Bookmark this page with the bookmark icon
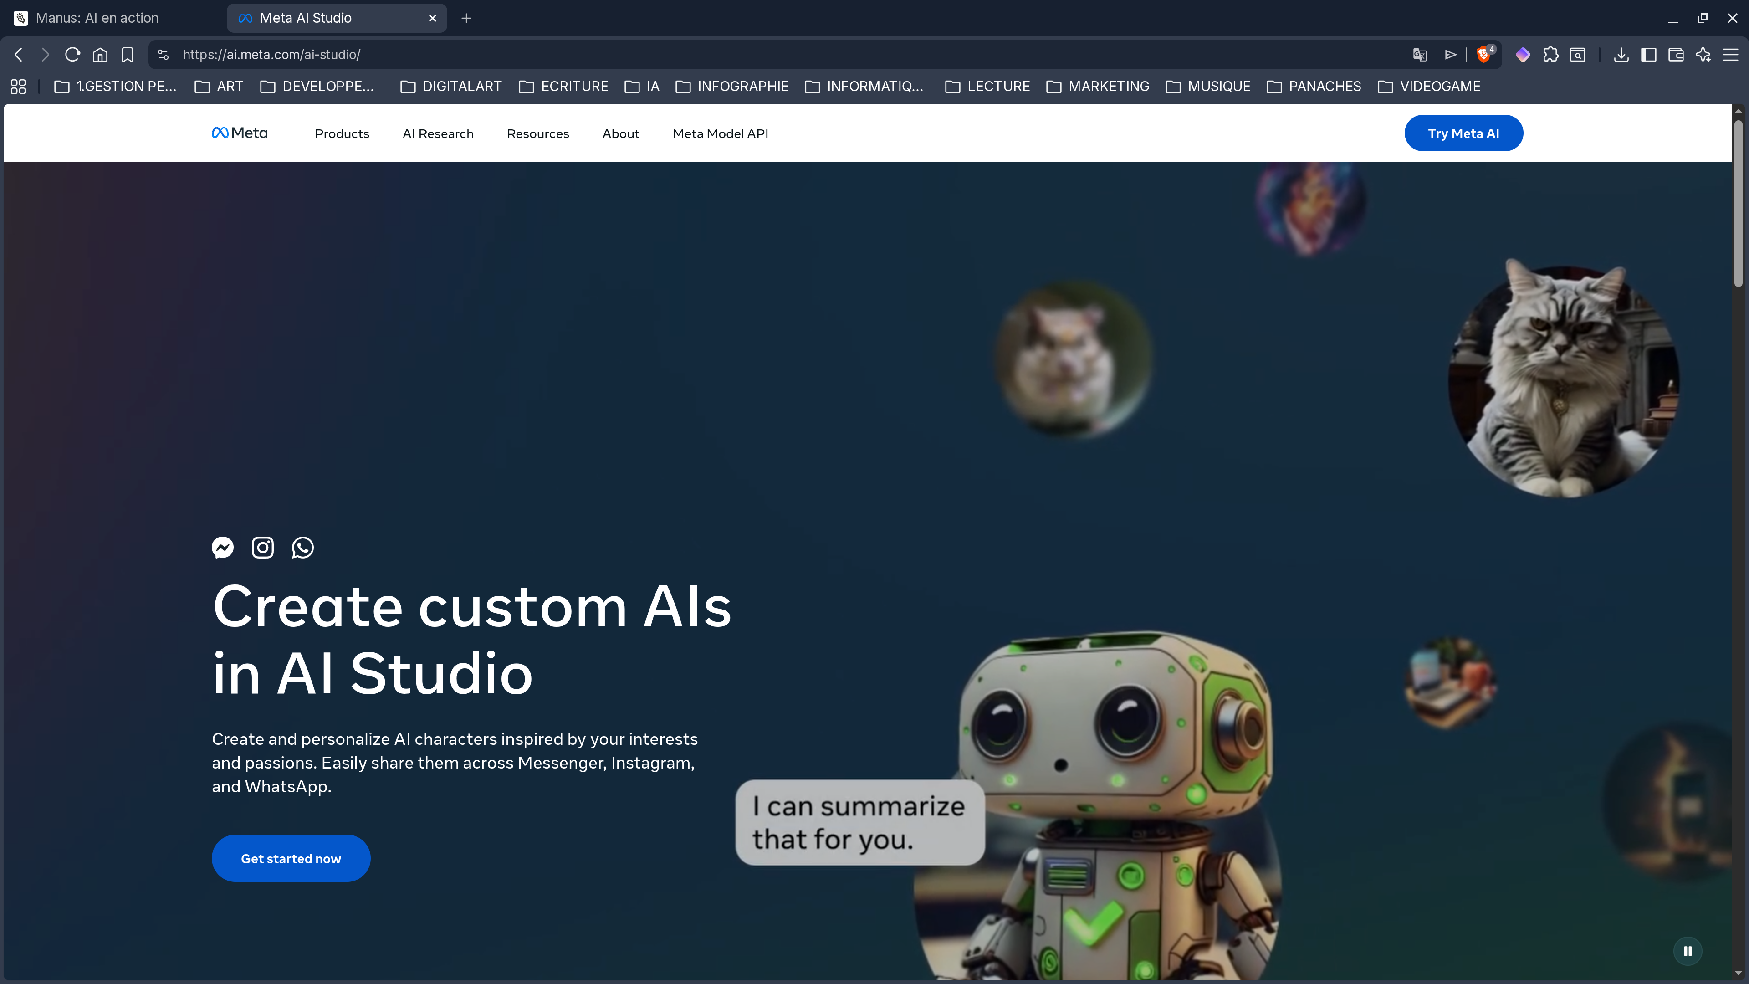Viewport: 1749px width, 984px height. (x=127, y=54)
